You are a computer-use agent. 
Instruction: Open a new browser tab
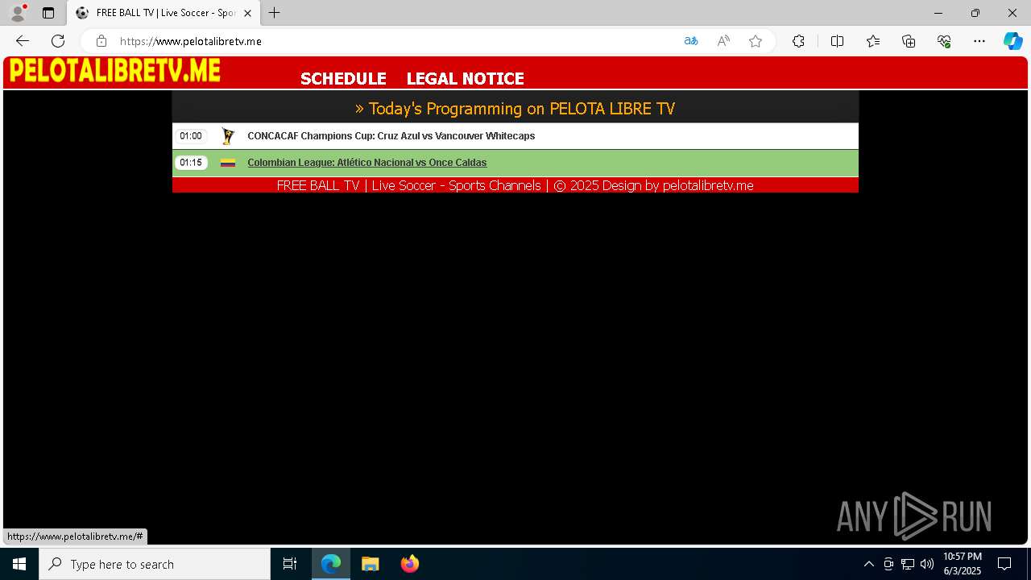point(275,13)
